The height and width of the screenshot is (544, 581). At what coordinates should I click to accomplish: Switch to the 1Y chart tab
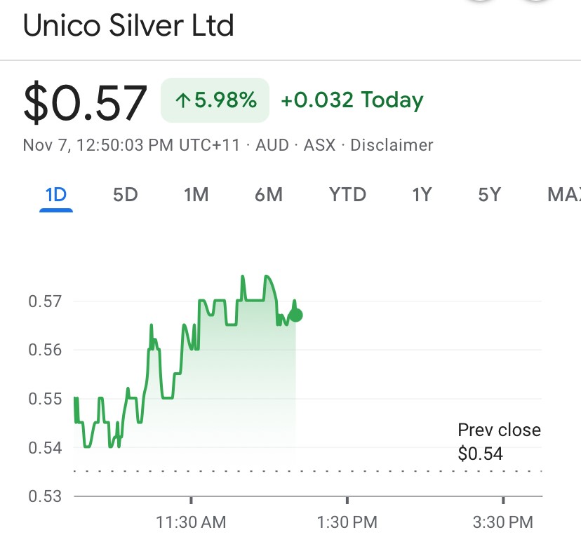(x=421, y=194)
